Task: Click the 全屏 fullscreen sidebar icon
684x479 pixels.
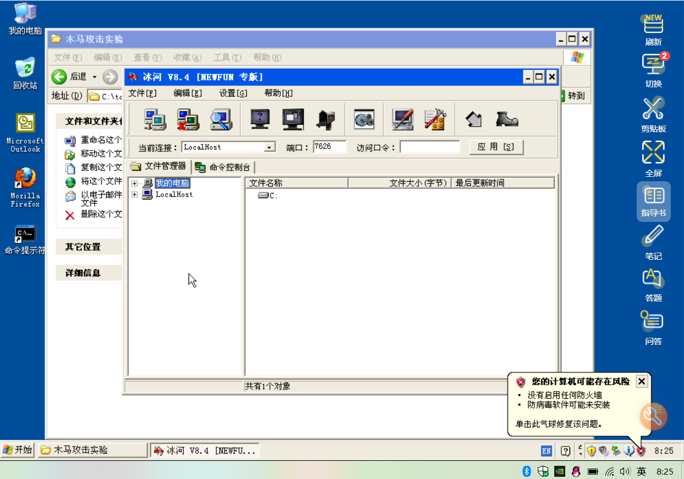Action: point(653,158)
